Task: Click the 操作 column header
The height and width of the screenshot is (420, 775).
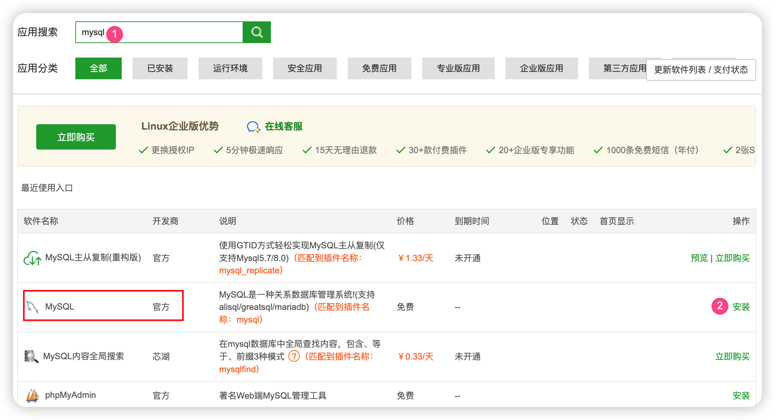Action: 741,221
